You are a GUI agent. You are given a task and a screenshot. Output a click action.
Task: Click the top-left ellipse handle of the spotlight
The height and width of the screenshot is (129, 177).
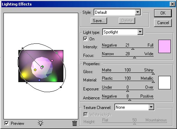coord(23,49)
